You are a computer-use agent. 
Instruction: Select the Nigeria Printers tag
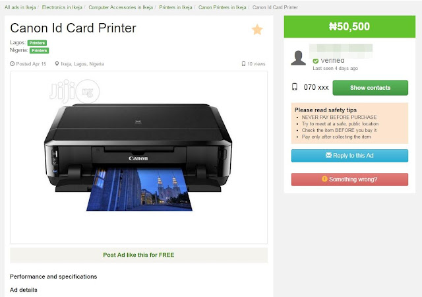click(40, 50)
